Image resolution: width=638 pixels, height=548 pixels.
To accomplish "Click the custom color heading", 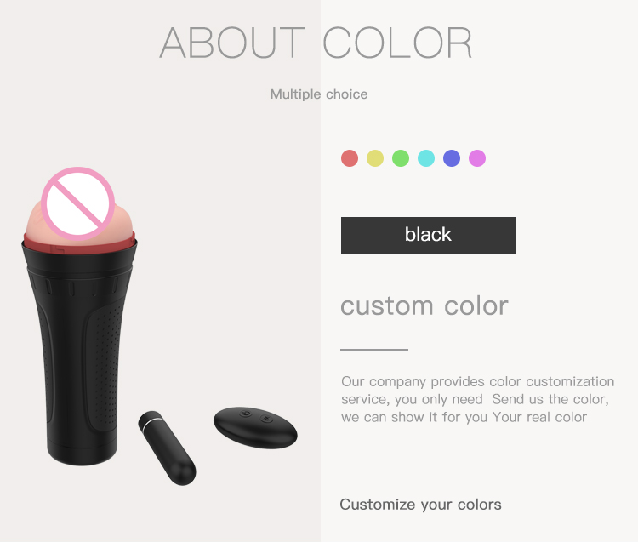I will click(424, 305).
